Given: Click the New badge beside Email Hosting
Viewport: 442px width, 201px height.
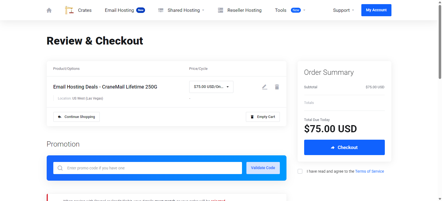Looking at the screenshot, I should (141, 10).
